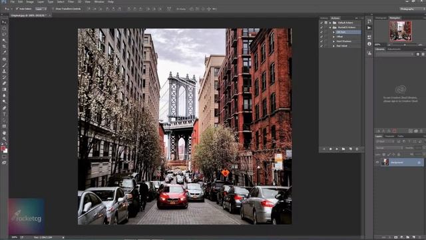Select the Gradient tool
This screenshot has height=240, width=426.
(4, 89)
